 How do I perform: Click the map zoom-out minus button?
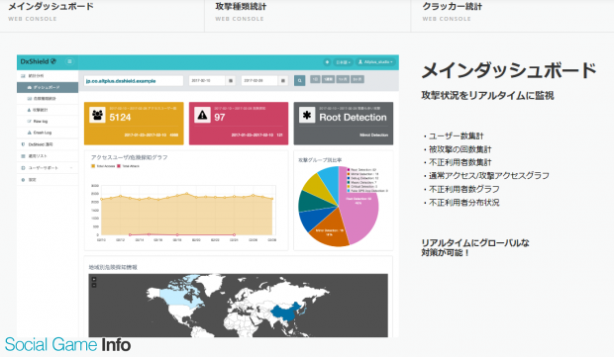pyautogui.click(x=94, y=286)
